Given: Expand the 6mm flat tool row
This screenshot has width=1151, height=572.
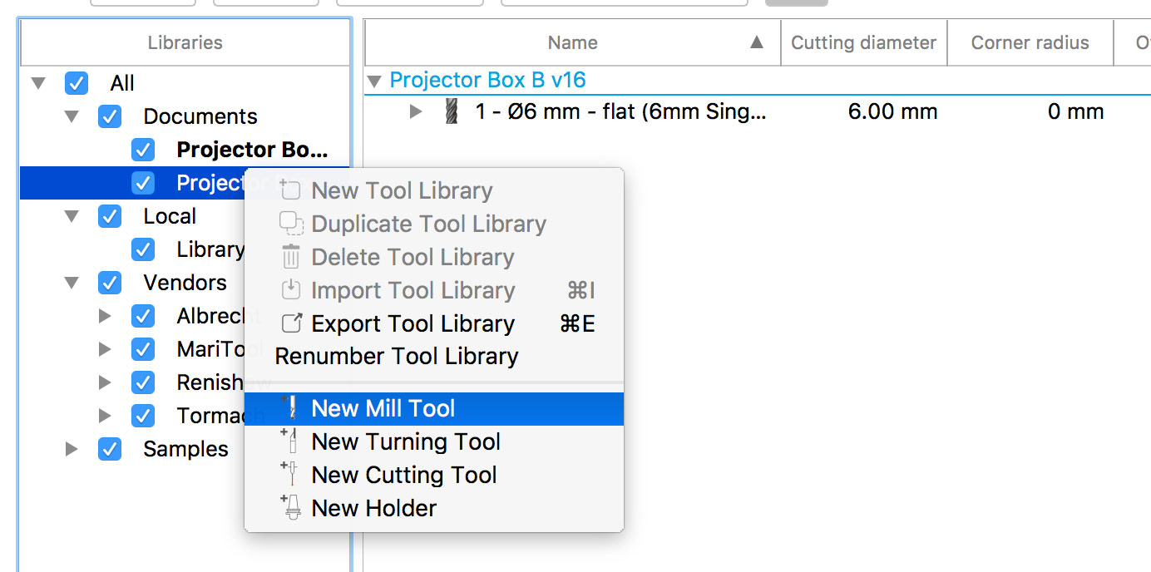Looking at the screenshot, I should click(x=416, y=111).
